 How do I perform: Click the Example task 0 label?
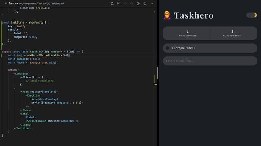183,48
